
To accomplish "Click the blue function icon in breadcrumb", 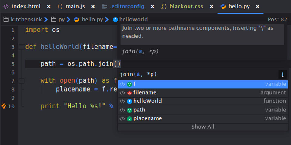I will tap(115, 20).
